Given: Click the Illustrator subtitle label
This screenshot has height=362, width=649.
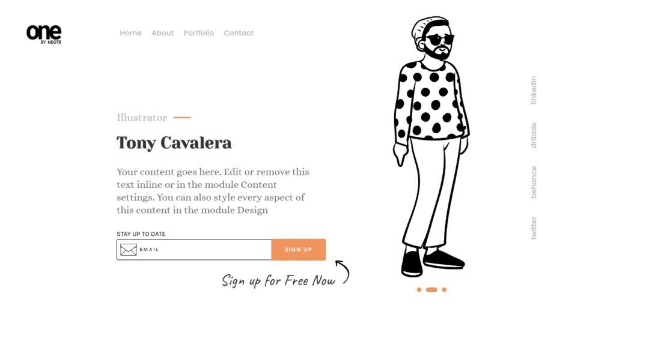Looking at the screenshot, I should 142,118.
